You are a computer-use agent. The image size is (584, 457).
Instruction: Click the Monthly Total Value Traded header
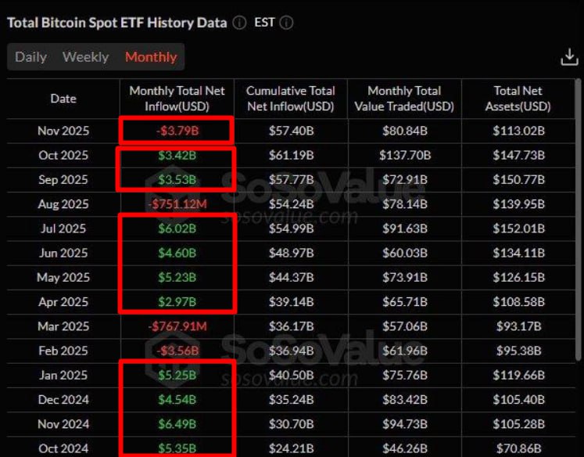click(x=404, y=99)
